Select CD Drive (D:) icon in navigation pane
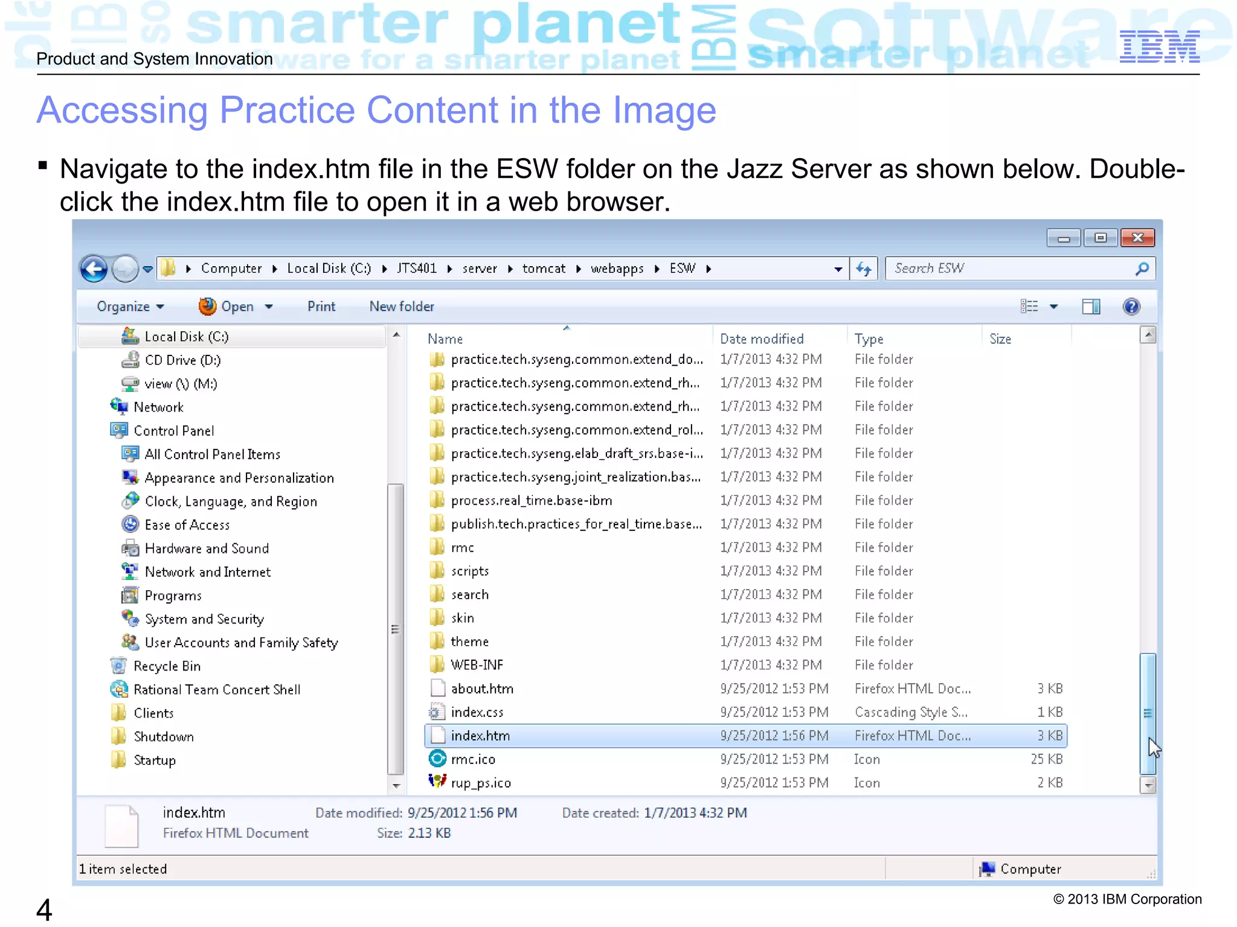This screenshot has width=1237, height=927. click(x=130, y=360)
